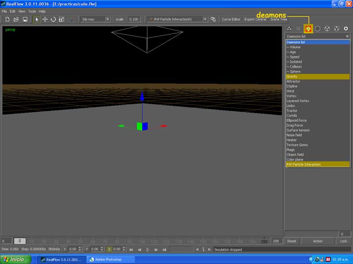Click the scale value field 0.100
This screenshot has width=353, height=264.
(x=134, y=19)
